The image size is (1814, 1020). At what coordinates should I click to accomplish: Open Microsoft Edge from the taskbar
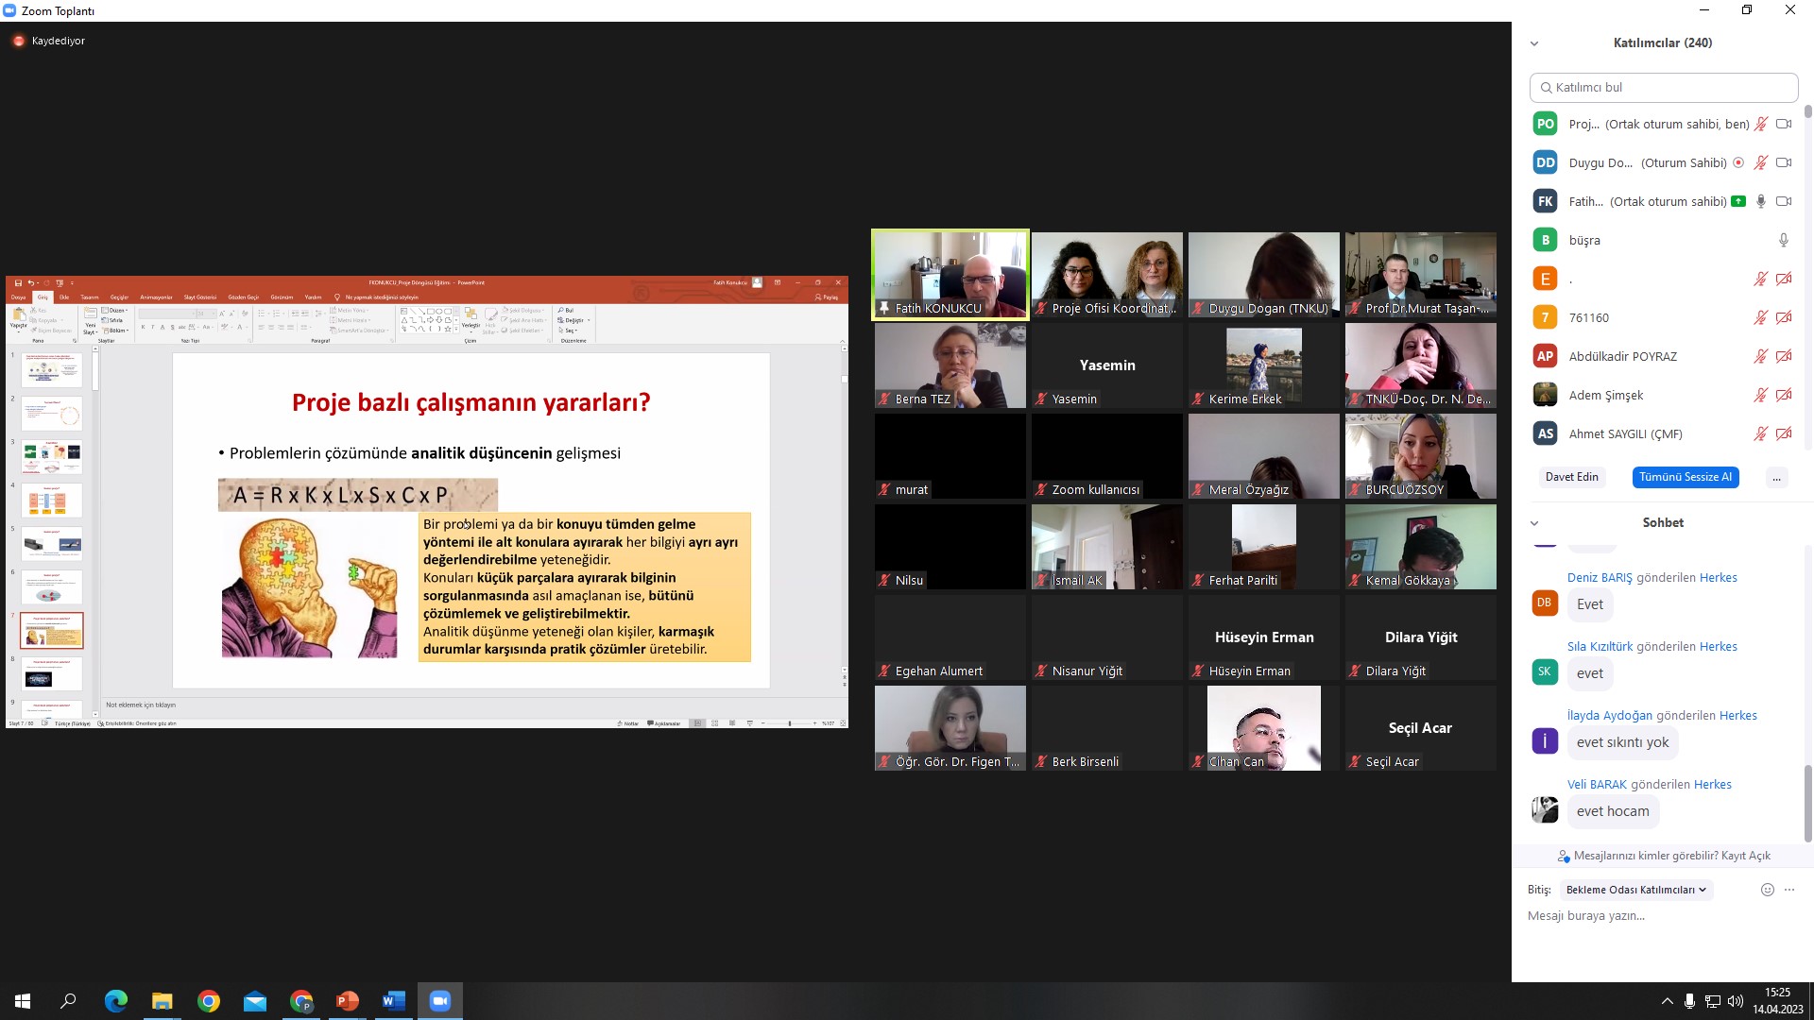coord(116,1001)
